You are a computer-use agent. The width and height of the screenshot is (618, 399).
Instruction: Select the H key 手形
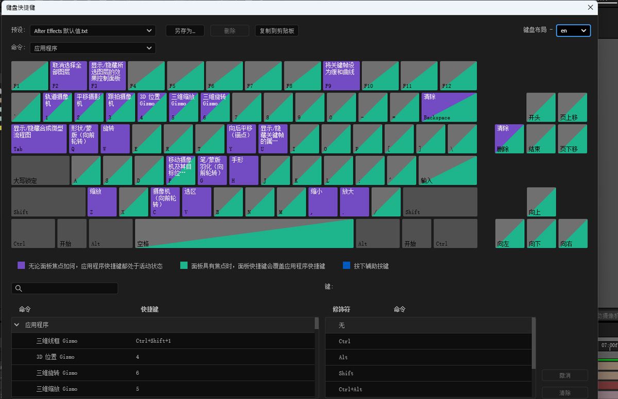pyautogui.click(x=244, y=170)
